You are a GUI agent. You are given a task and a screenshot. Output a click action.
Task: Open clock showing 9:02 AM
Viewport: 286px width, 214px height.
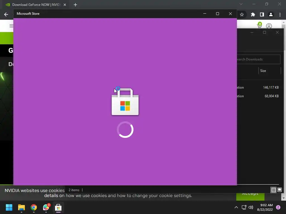click(x=265, y=207)
